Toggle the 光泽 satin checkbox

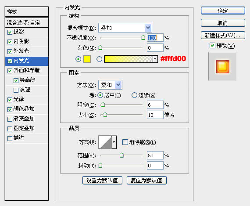click(x=10, y=100)
